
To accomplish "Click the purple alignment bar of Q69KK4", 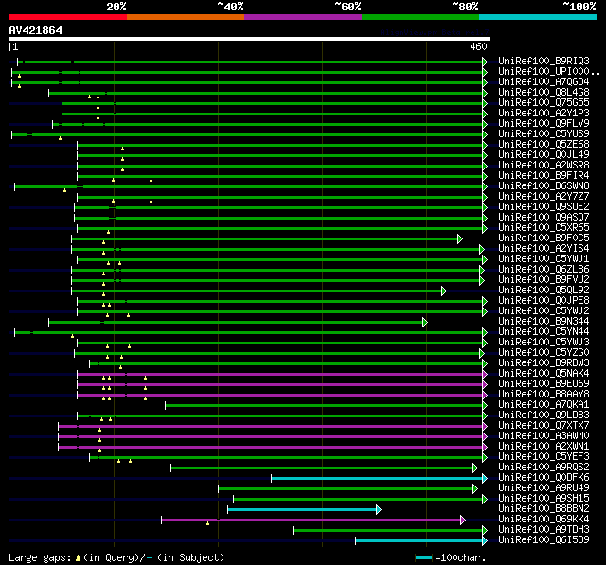I will pos(312,521).
